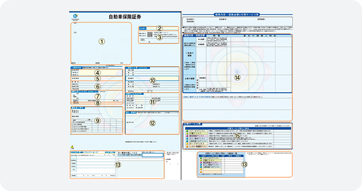This screenshot has height=191, width=362.
Task: Click the car icon in the driver card header
Action: (81, 153)
